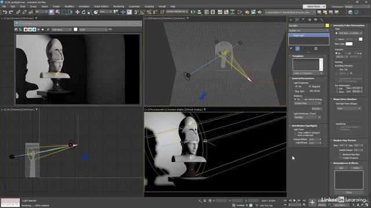The height and width of the screenshot is (208, 371).
Task: Choose the Select and Scale tool
Action: pos(90,12)
